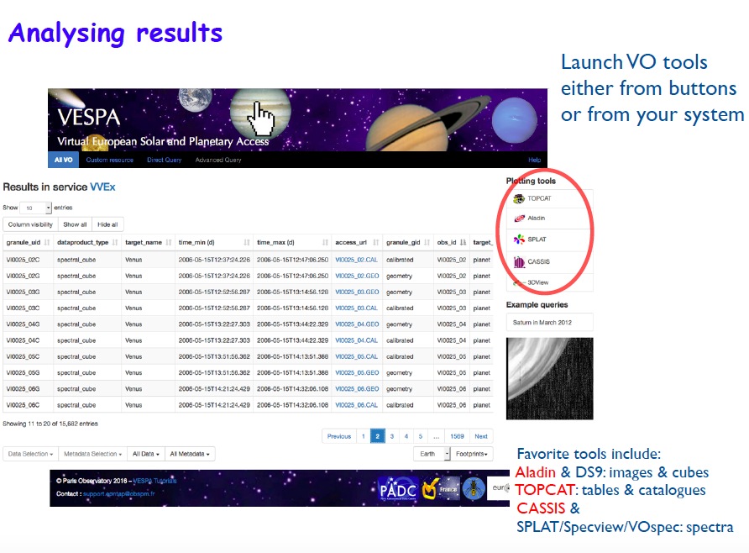Open the Help link in navigation bar
The image size is (749, 553).
click(x=534, y=161)
